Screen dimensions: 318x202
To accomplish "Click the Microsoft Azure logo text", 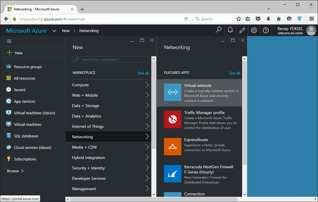I will click(26, 31).
